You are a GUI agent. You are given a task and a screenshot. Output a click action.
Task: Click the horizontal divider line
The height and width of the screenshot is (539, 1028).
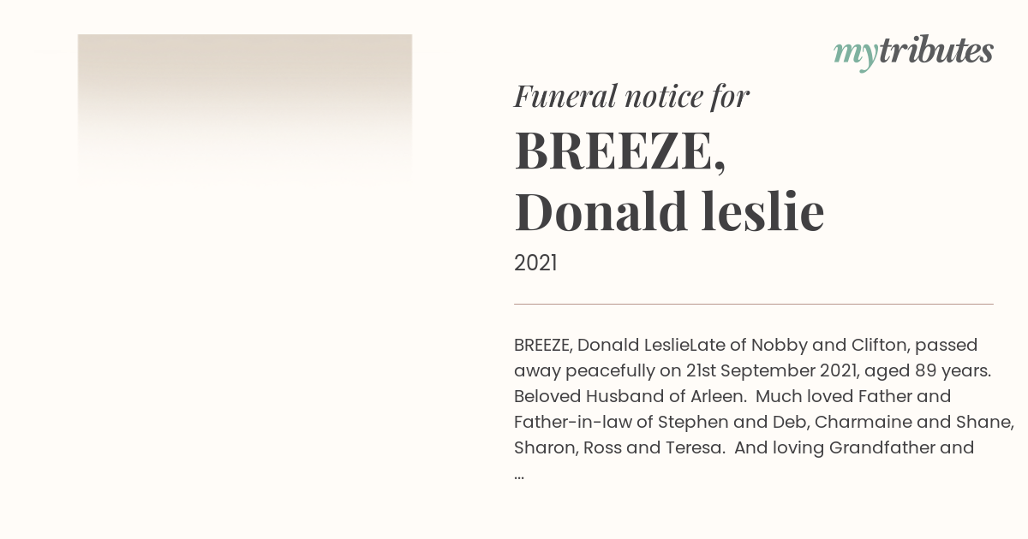click(754, 304)
